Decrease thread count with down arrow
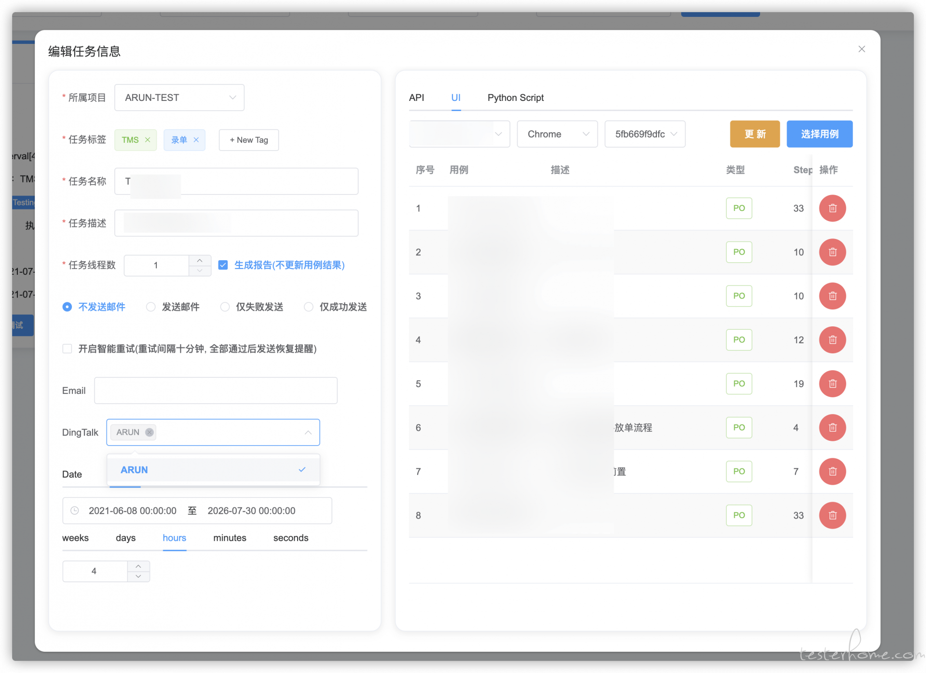 [x=200, y=271]
